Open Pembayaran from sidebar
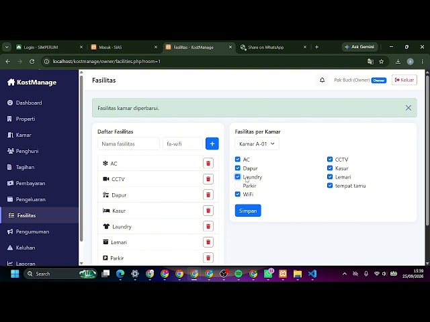Image resolution: width=430 pixels, height=322 pixels. (x=39, y=183)
